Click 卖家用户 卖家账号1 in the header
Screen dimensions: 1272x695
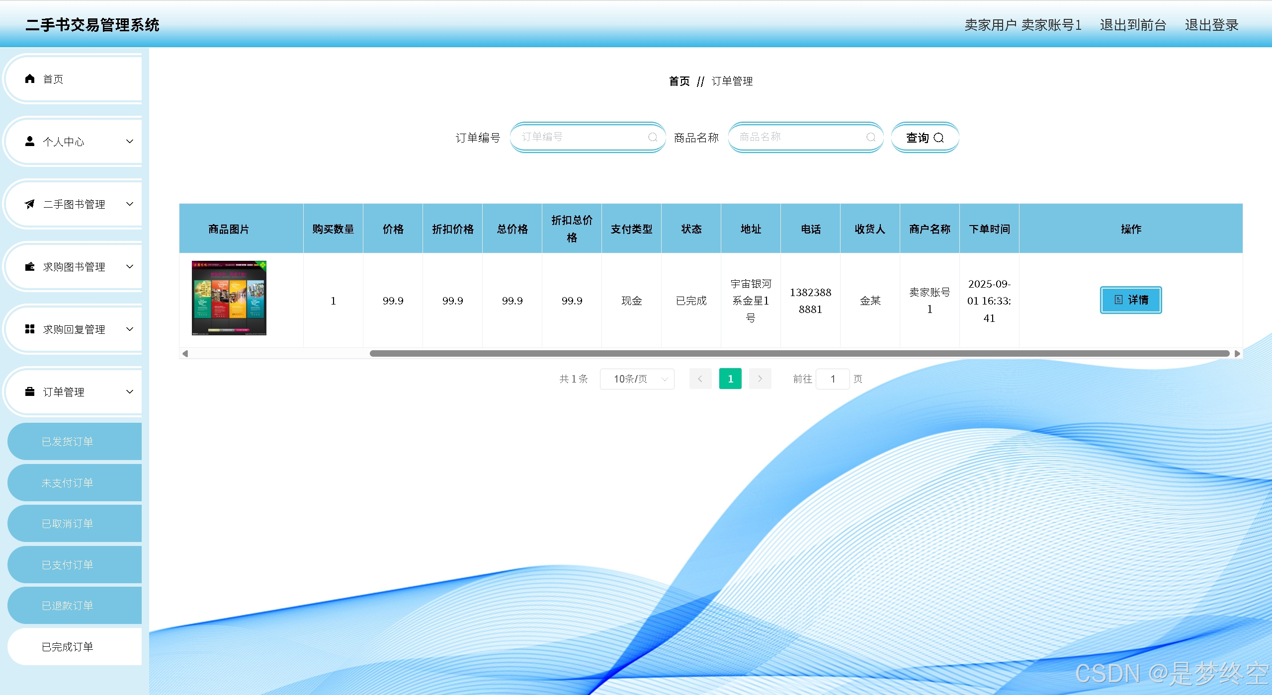click(x=1022, y=25)
